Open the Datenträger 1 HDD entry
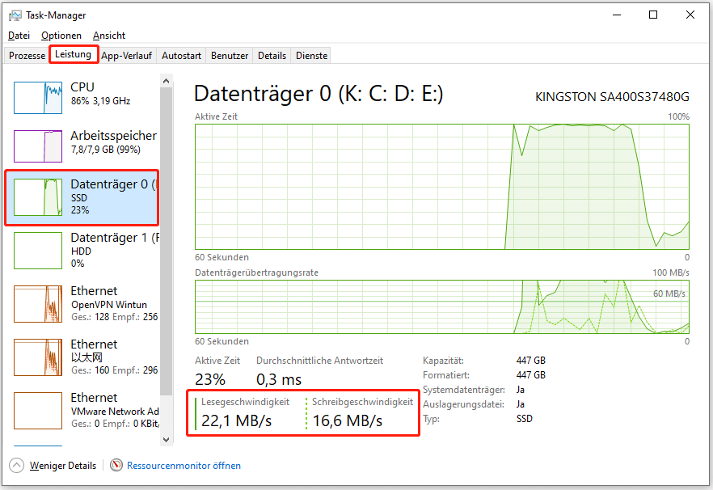The width and height of the screenshot is (713, 490). click(81, 250)
